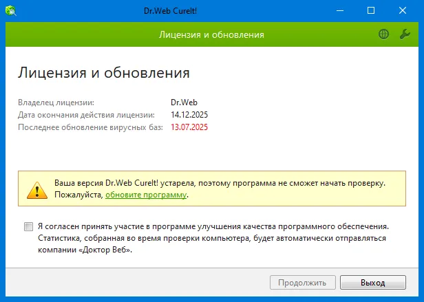Screen dimensions: 424x302
Task: Click the "Последнее обновление вирусных баз" label
Action: pyautogui.click(x=90, y=127)
